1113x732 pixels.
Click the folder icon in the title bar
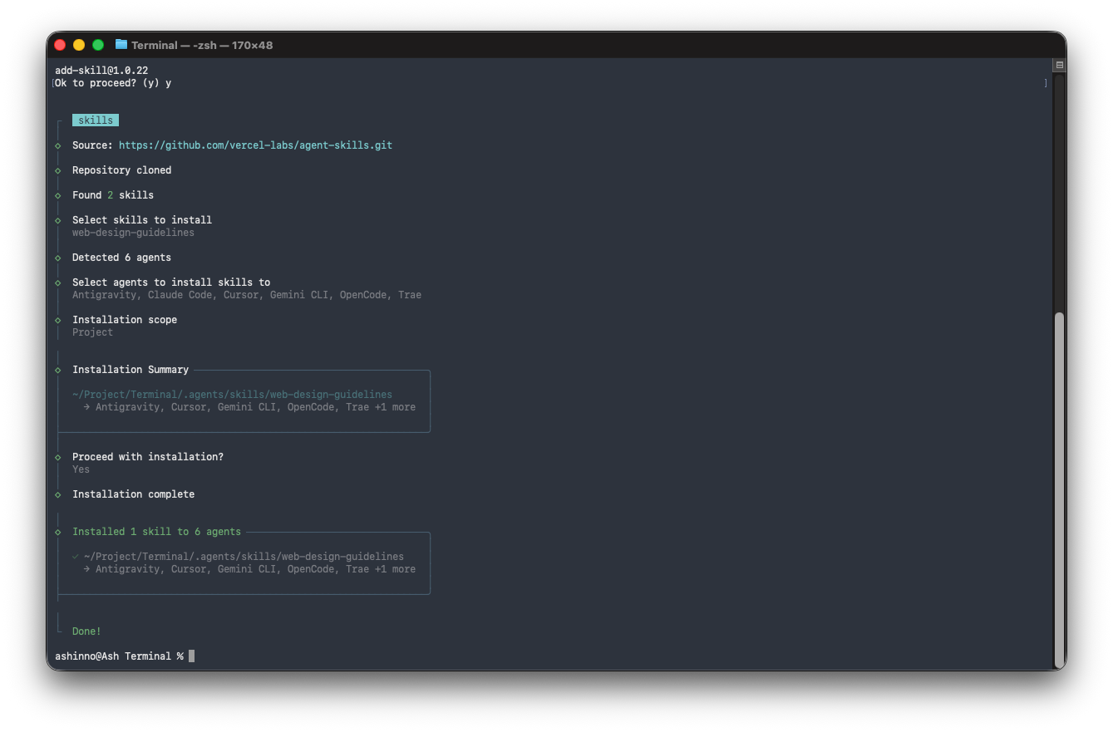click(x=121, y=45)
